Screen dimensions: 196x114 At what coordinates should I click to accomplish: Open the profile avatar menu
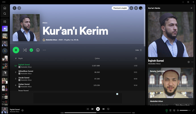(141, 8)
